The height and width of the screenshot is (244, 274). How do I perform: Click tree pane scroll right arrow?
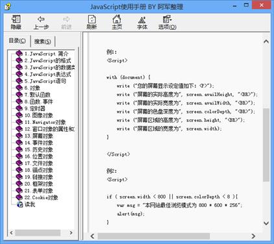71,233
